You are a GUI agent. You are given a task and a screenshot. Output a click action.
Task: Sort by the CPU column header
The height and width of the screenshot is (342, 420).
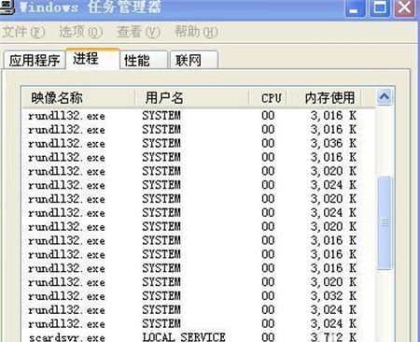267,98
